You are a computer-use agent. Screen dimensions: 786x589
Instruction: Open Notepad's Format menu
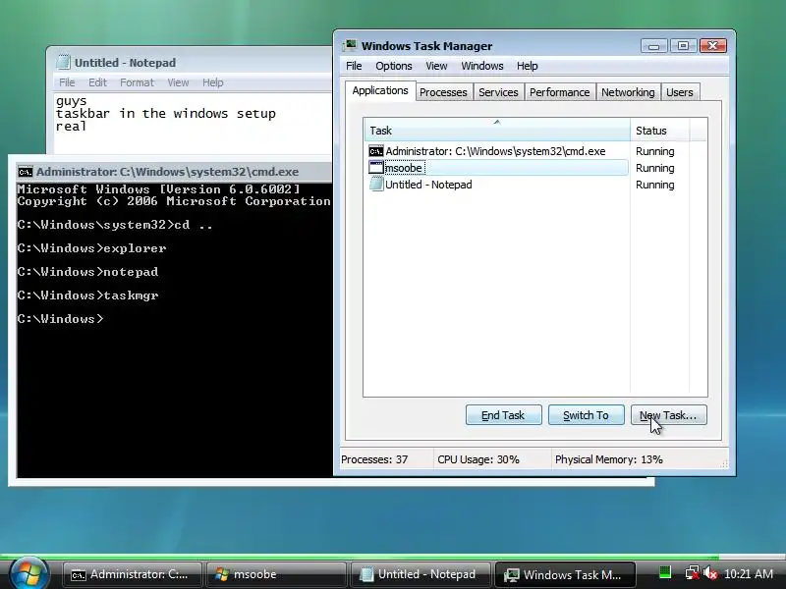click(137, 82)
